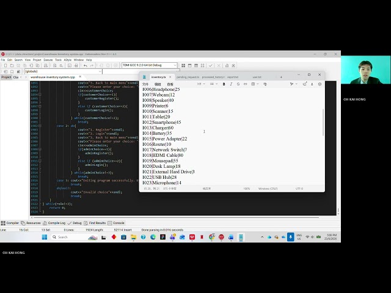391x293 pixels.
Task: Switch to the user.txt Notepad tab
Action: 257,78
